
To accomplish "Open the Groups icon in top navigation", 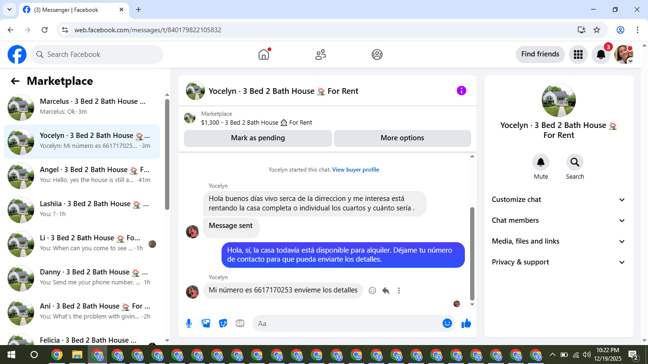I will (x=377, y=55).
